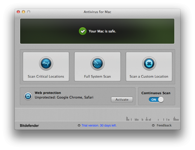Close the Antivirus for Mac window

pyautogui.click(x=18, y=12)
